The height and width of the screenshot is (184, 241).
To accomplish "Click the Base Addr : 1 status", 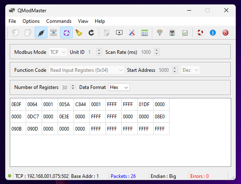I will [x=85, y=176].
